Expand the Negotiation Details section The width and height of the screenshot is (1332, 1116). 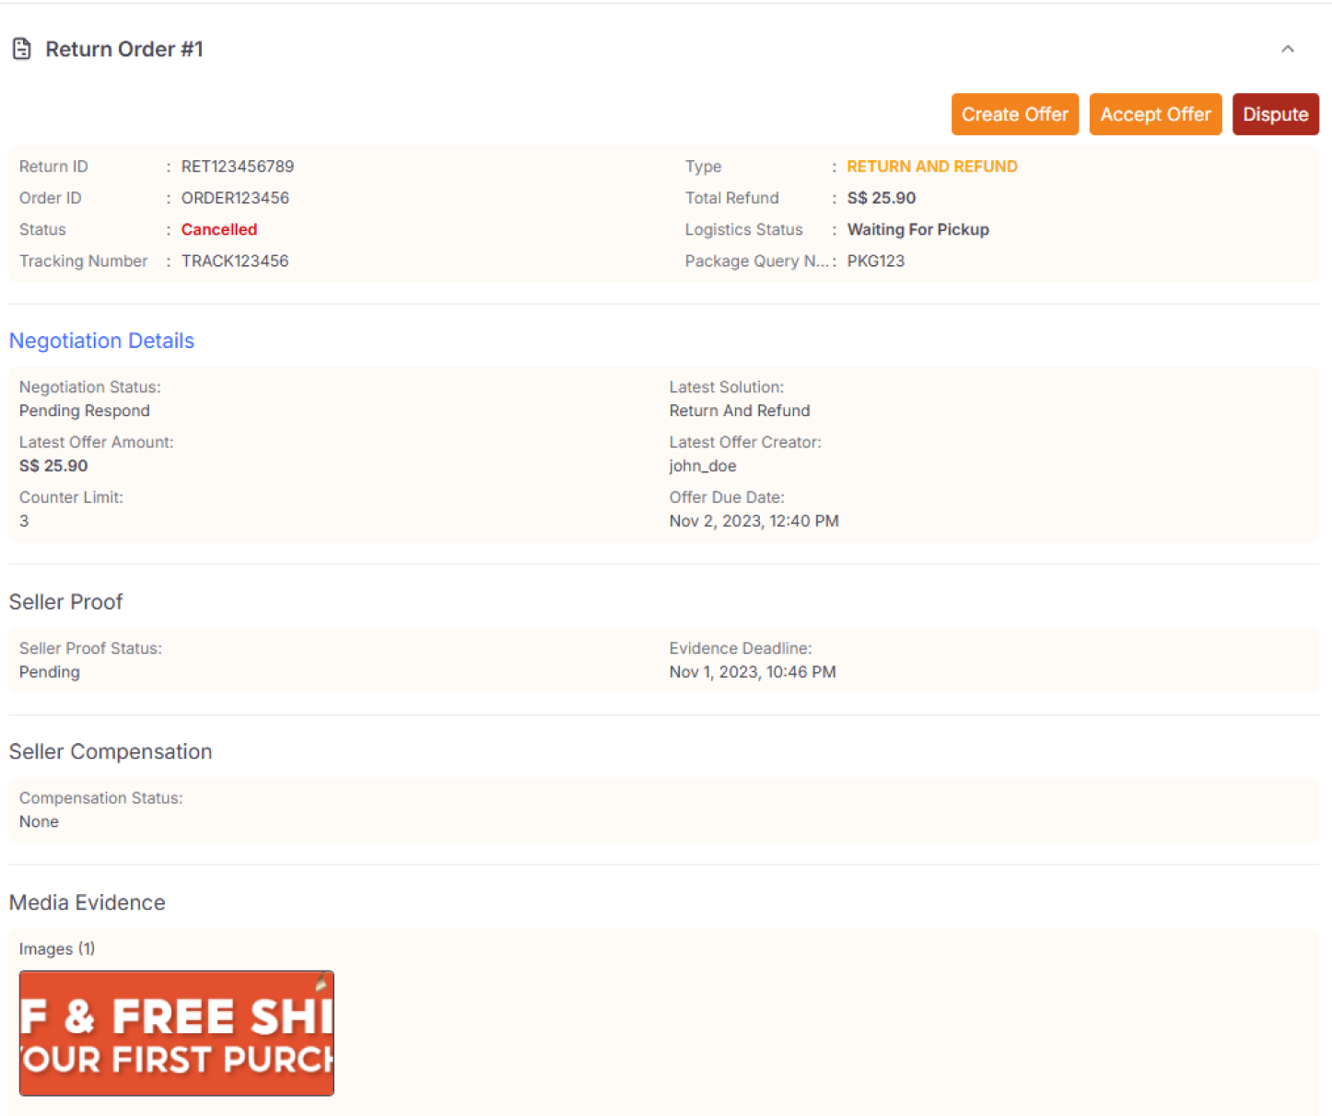[101, 341]
